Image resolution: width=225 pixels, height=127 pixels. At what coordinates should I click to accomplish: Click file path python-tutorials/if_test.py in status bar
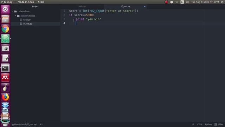click(24, 125)
